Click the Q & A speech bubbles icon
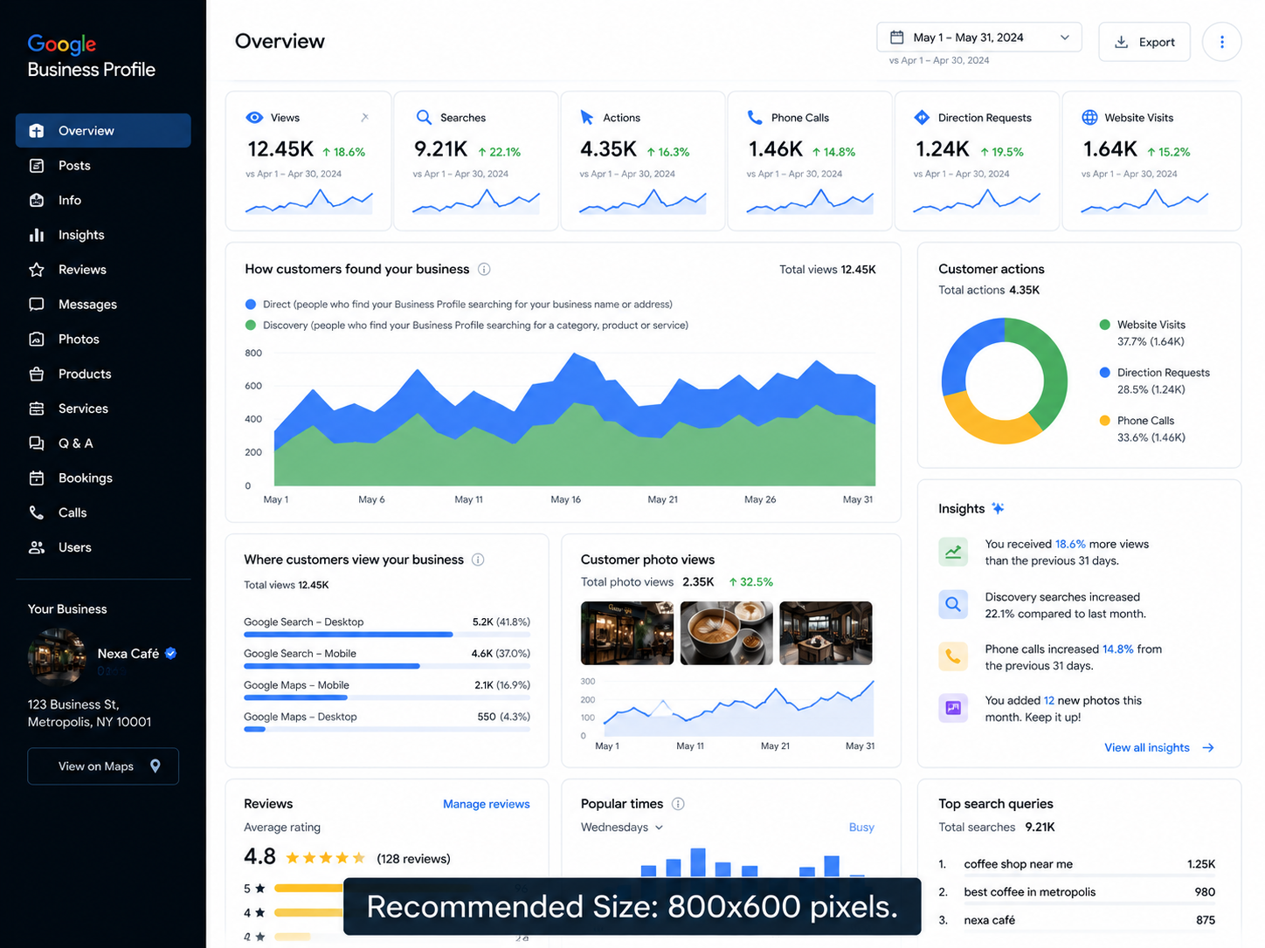 tap(37, 443)
